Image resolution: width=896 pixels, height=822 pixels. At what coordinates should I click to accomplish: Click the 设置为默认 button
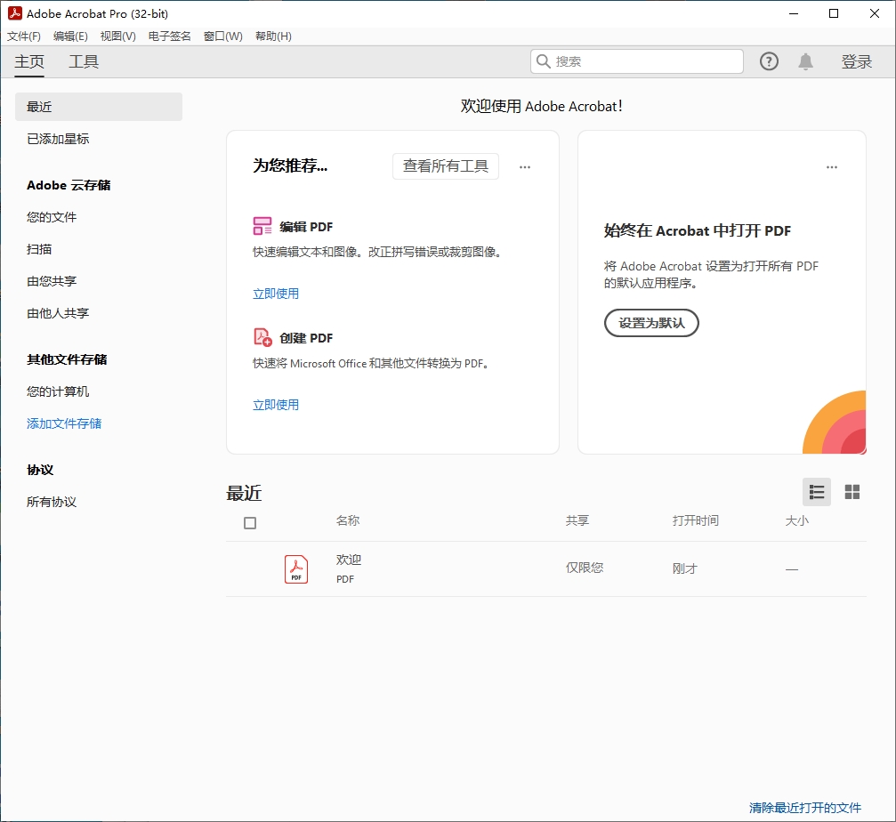coord(651,323)
